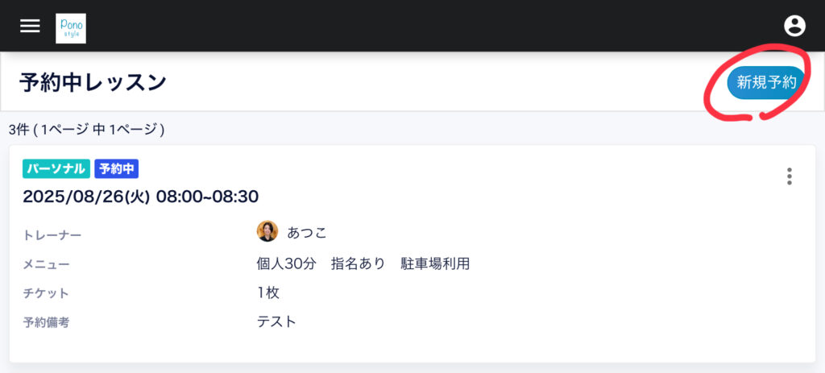Click the 予約中レッスン page heading
Image resolution: width=825 pixels, height=373 pixels.
(93, 82)
